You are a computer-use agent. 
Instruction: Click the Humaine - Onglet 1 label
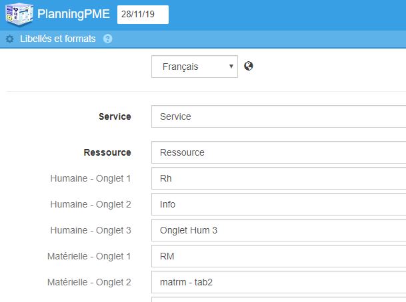pyautogui.click(x=91, y=178)
